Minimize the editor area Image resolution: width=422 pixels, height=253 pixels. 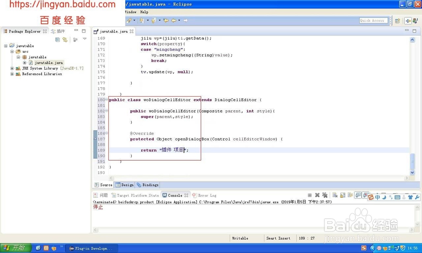click(x=407, y=30)
